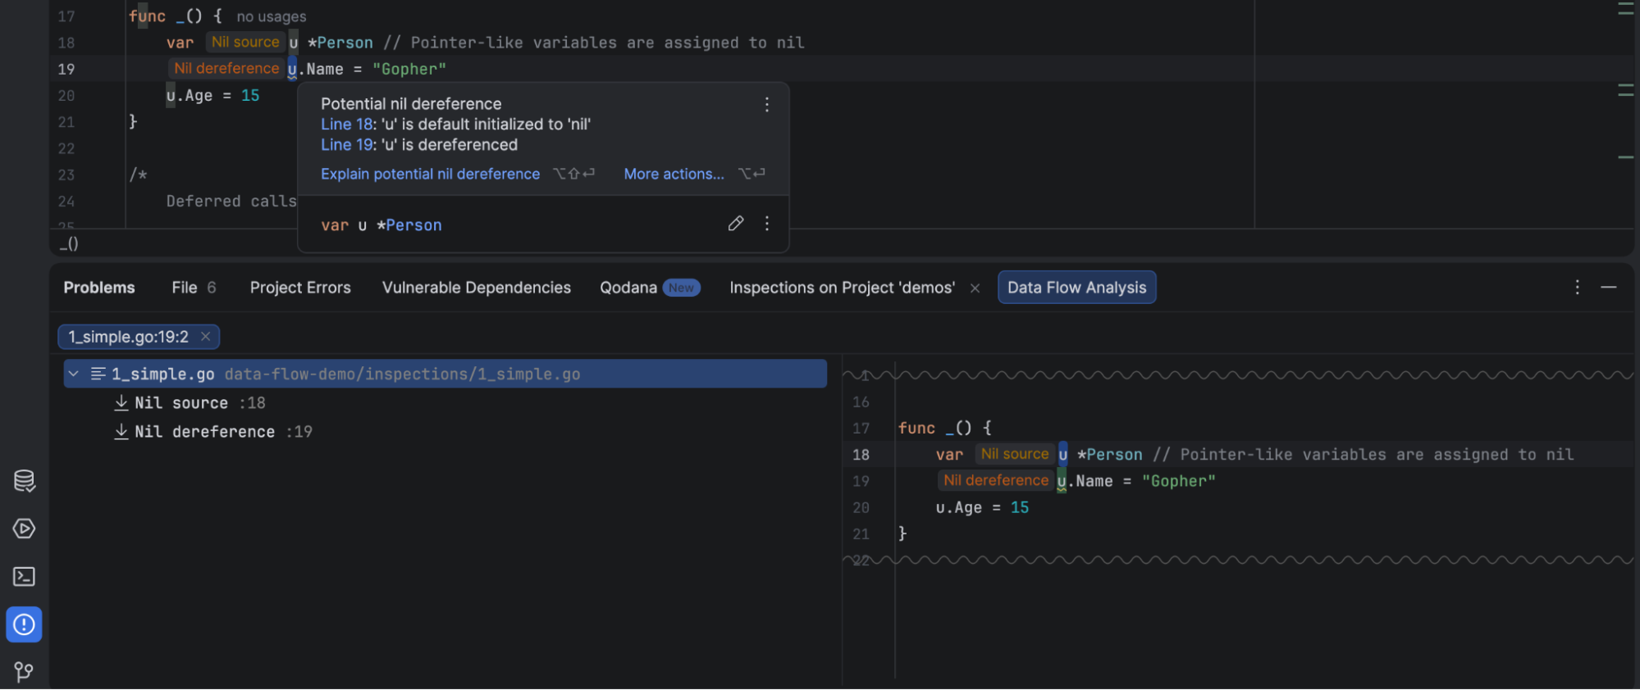
Task: Click the More actions... link
Action: pyautogui.click(x=674, y=174)
